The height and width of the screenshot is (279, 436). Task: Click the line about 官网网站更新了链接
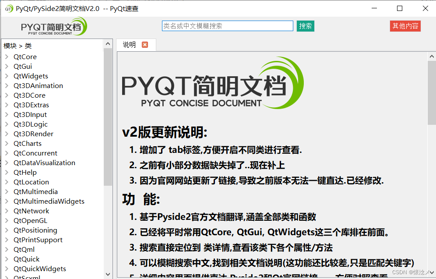257,180
